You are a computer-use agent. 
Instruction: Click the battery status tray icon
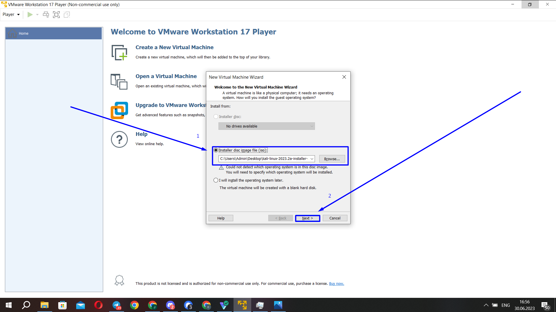tap(495, 305)
